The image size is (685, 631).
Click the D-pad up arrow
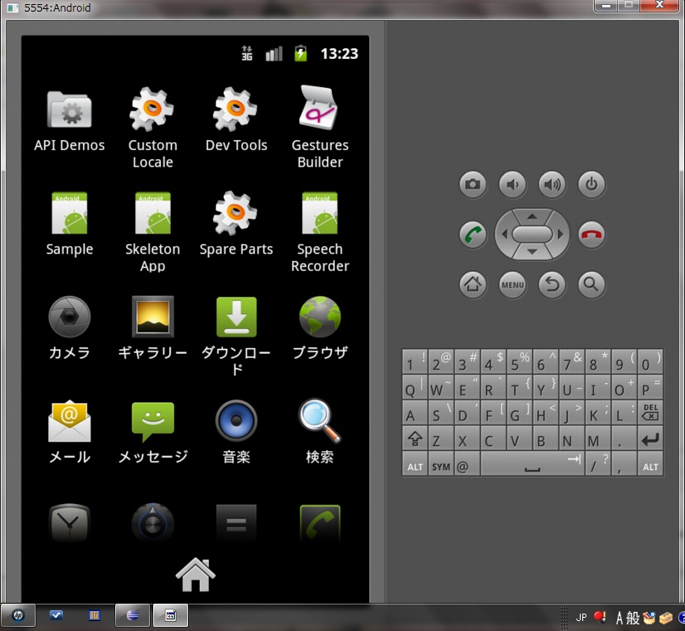click(x=532, y=217)
